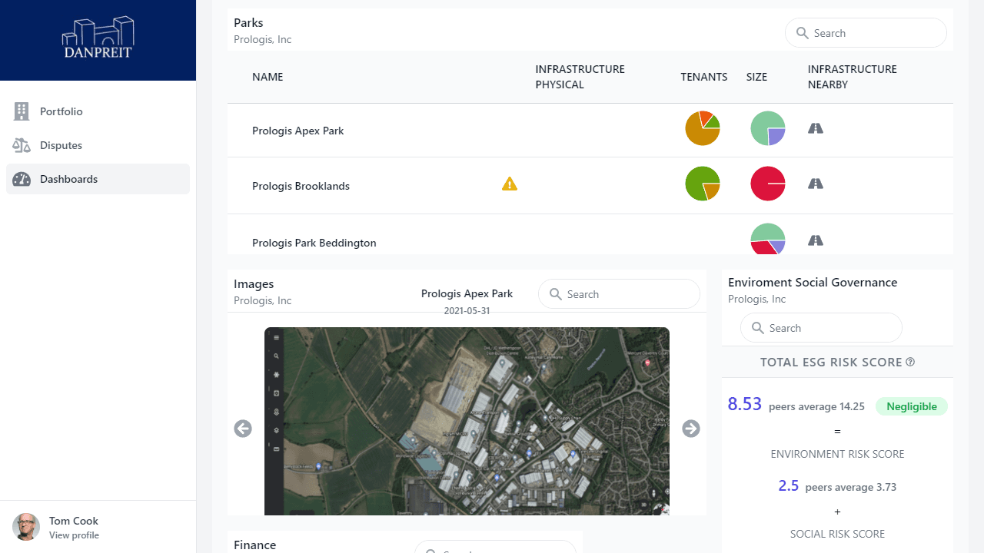Viewport: 984px width, 553px height.
Task: Sort by the NAME column header
Action: (x=268, y=77)
